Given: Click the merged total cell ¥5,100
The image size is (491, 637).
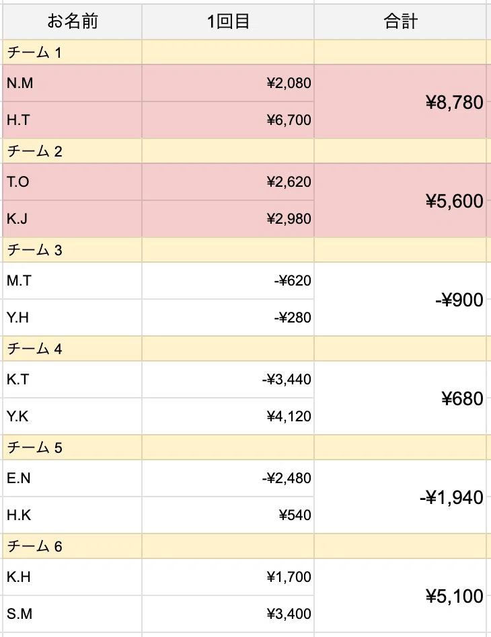Looking at the screenshot, I should 400,595.
